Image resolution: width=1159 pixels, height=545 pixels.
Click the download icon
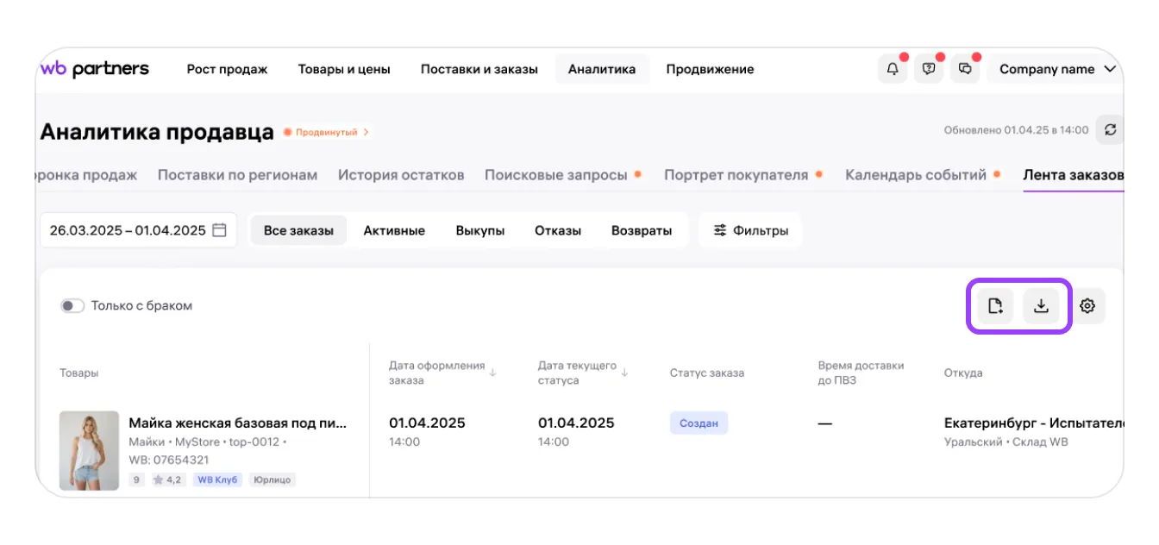1041,305
